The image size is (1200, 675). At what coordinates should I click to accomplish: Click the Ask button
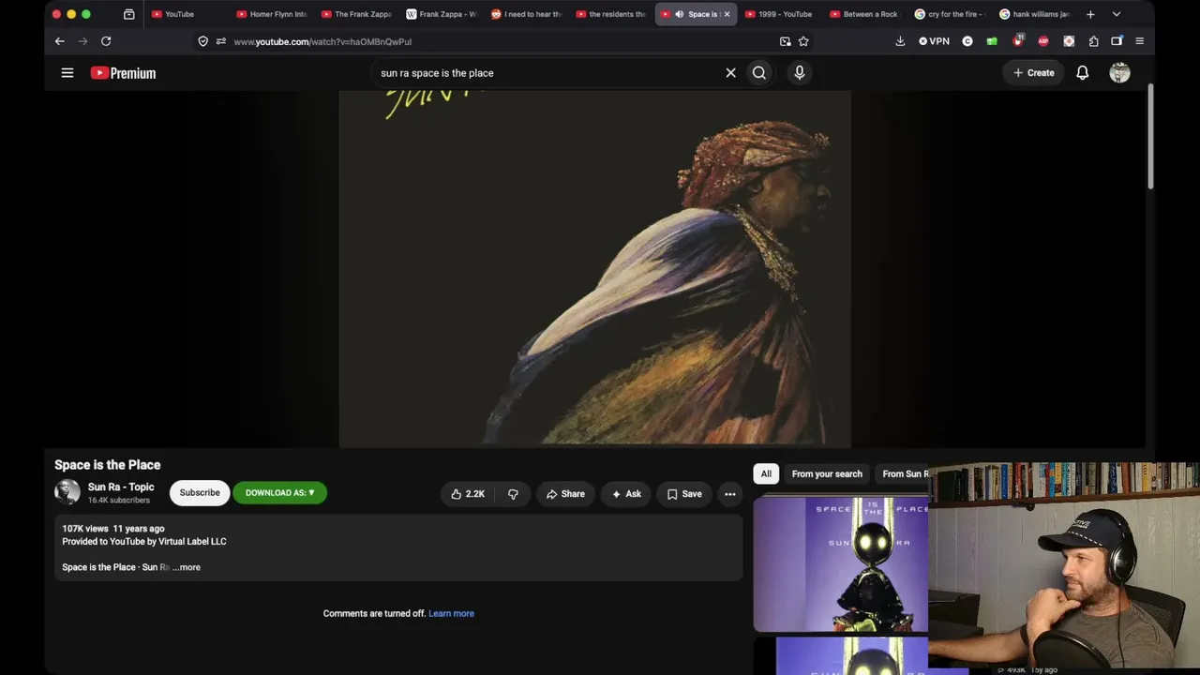pyautogui.click(x=626, y=494)
